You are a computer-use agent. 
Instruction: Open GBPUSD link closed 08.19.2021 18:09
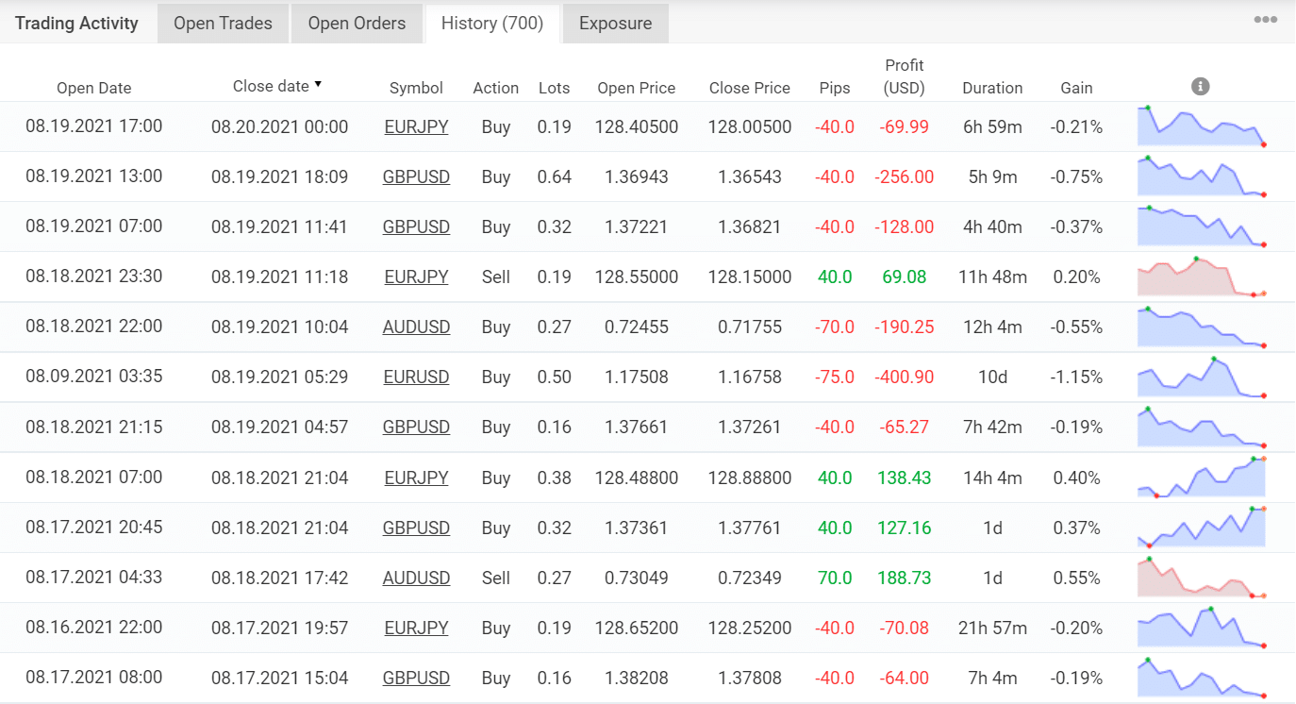[x=416, y=176]
